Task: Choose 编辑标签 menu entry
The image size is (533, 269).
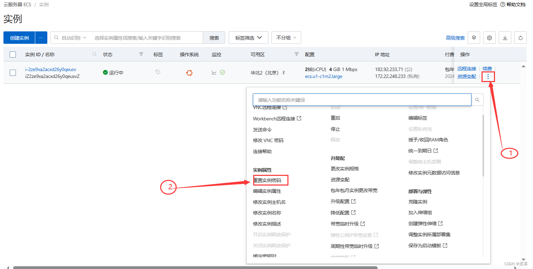Action: (x=418, y=118)
